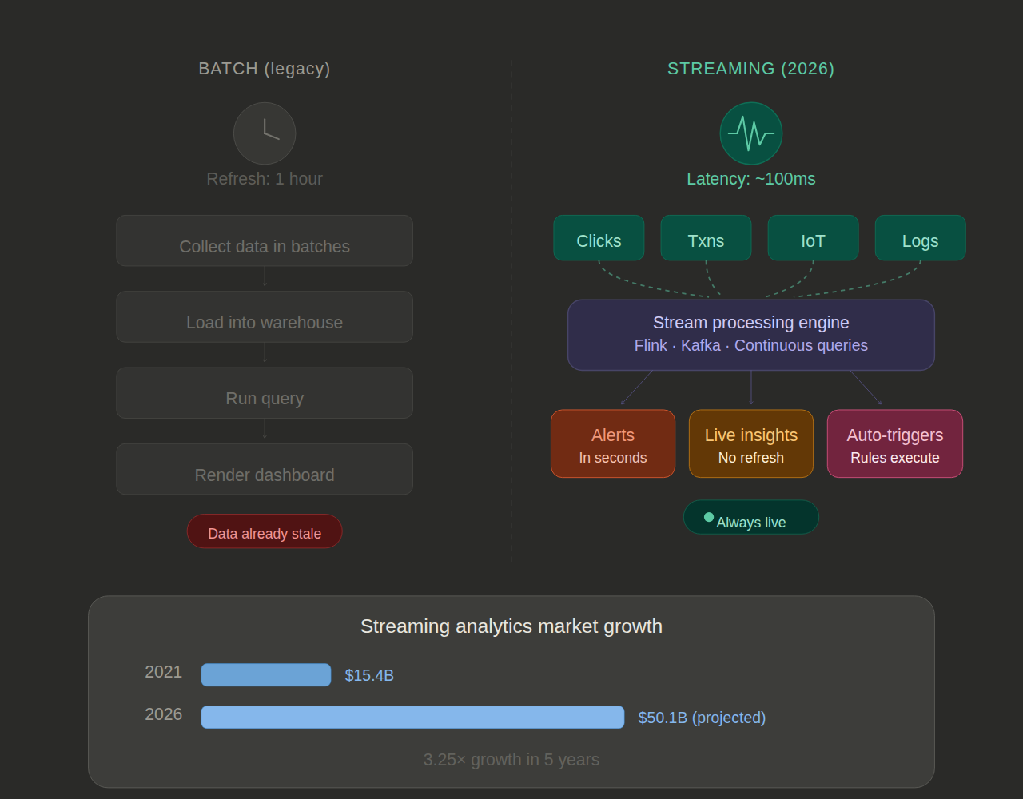Click the Alerts output card

click(613, 443)
